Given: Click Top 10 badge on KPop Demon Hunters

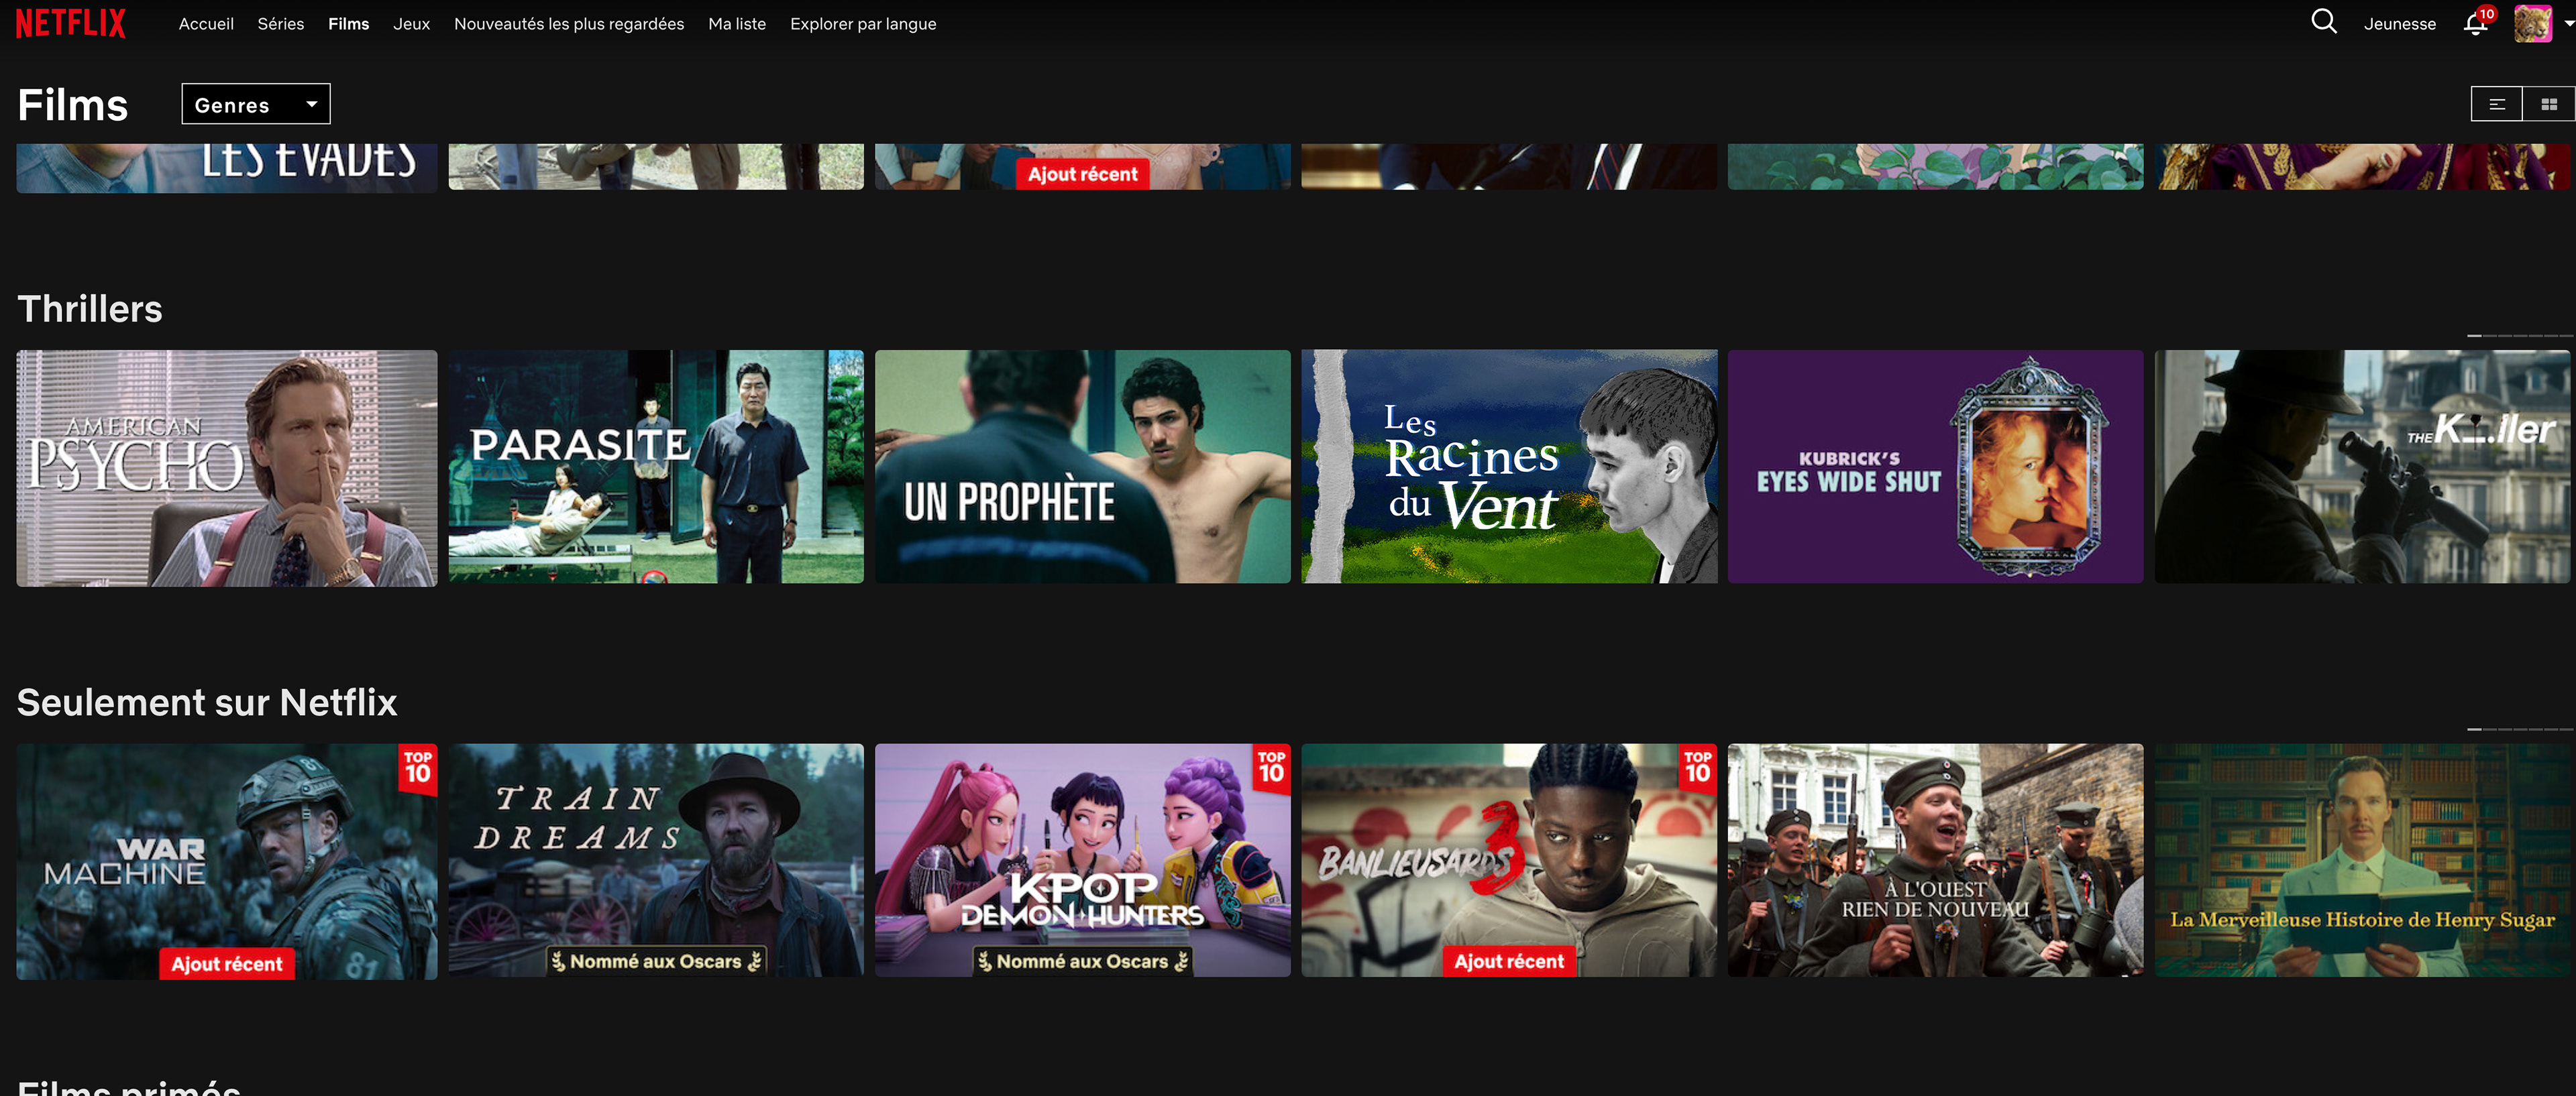Looking at the screenshot, I should point(1271,768).
